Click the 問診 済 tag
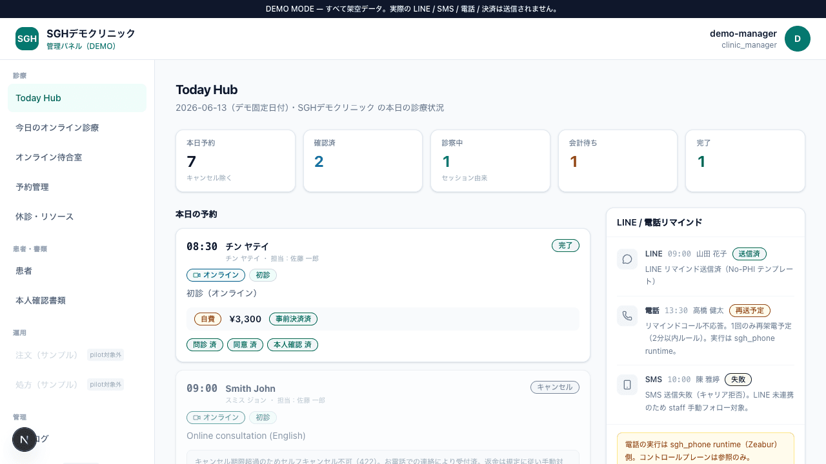This screenshot has height=464, width=826. tap(205, 345)
